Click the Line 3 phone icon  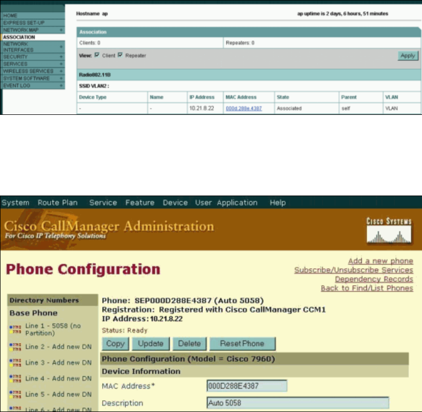point(15,363)
